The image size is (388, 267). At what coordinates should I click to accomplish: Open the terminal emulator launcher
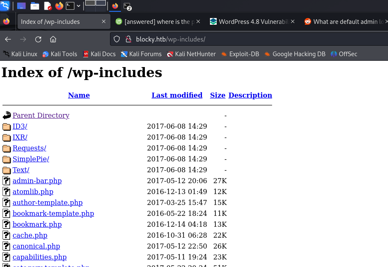[70, 6]
